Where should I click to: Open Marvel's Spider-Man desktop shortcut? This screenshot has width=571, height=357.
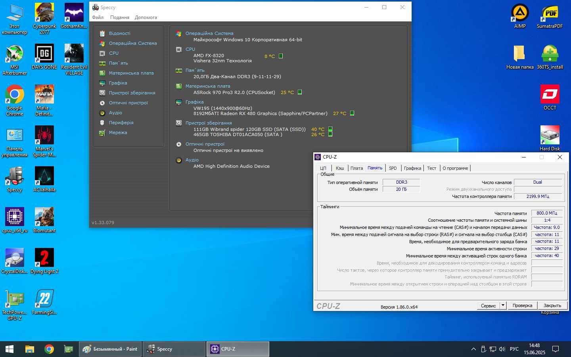point(44,142)
